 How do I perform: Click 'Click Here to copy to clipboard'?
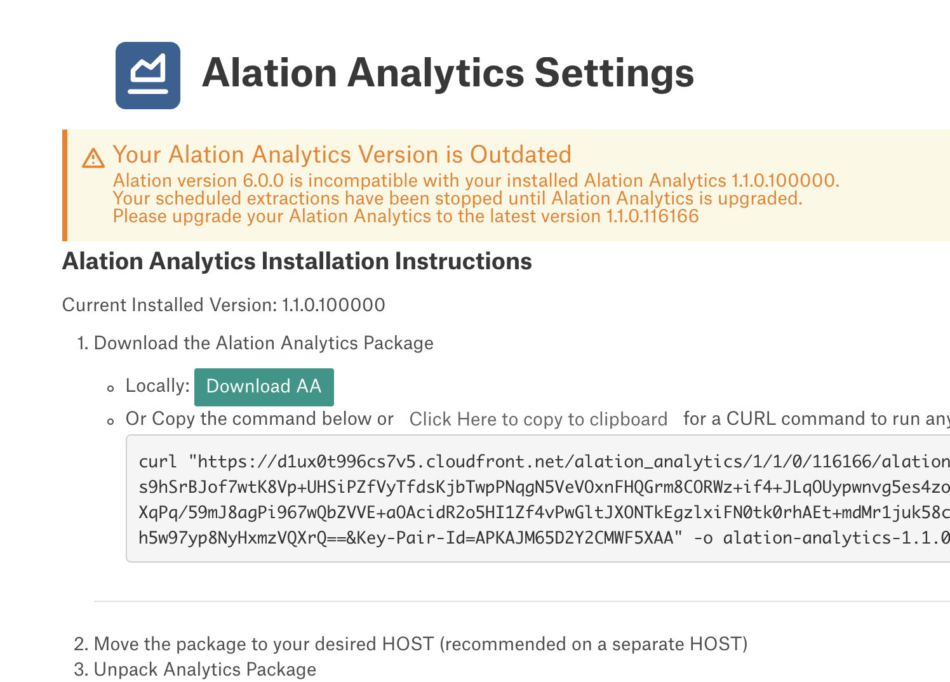(x=538, y=419)
